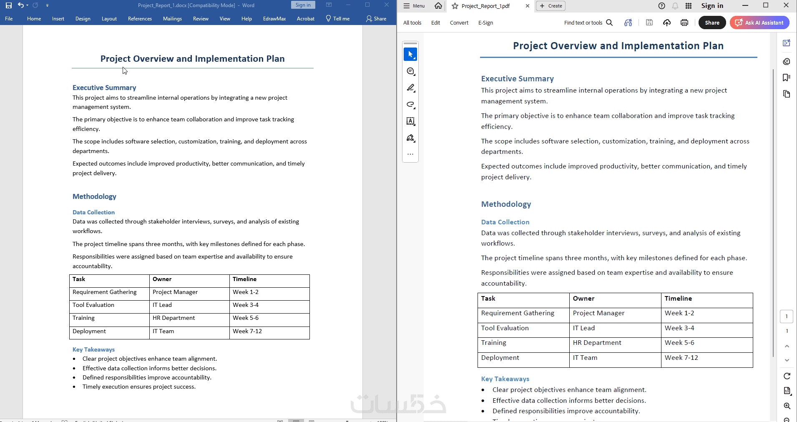Print the PDF using the printer icon
The image size is (797, 422).
point(684,23)
